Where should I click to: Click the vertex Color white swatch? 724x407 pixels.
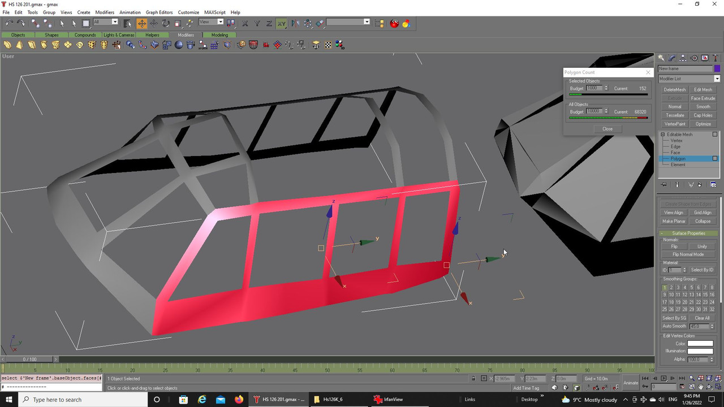pyautogui.click(x=700, y=343)
